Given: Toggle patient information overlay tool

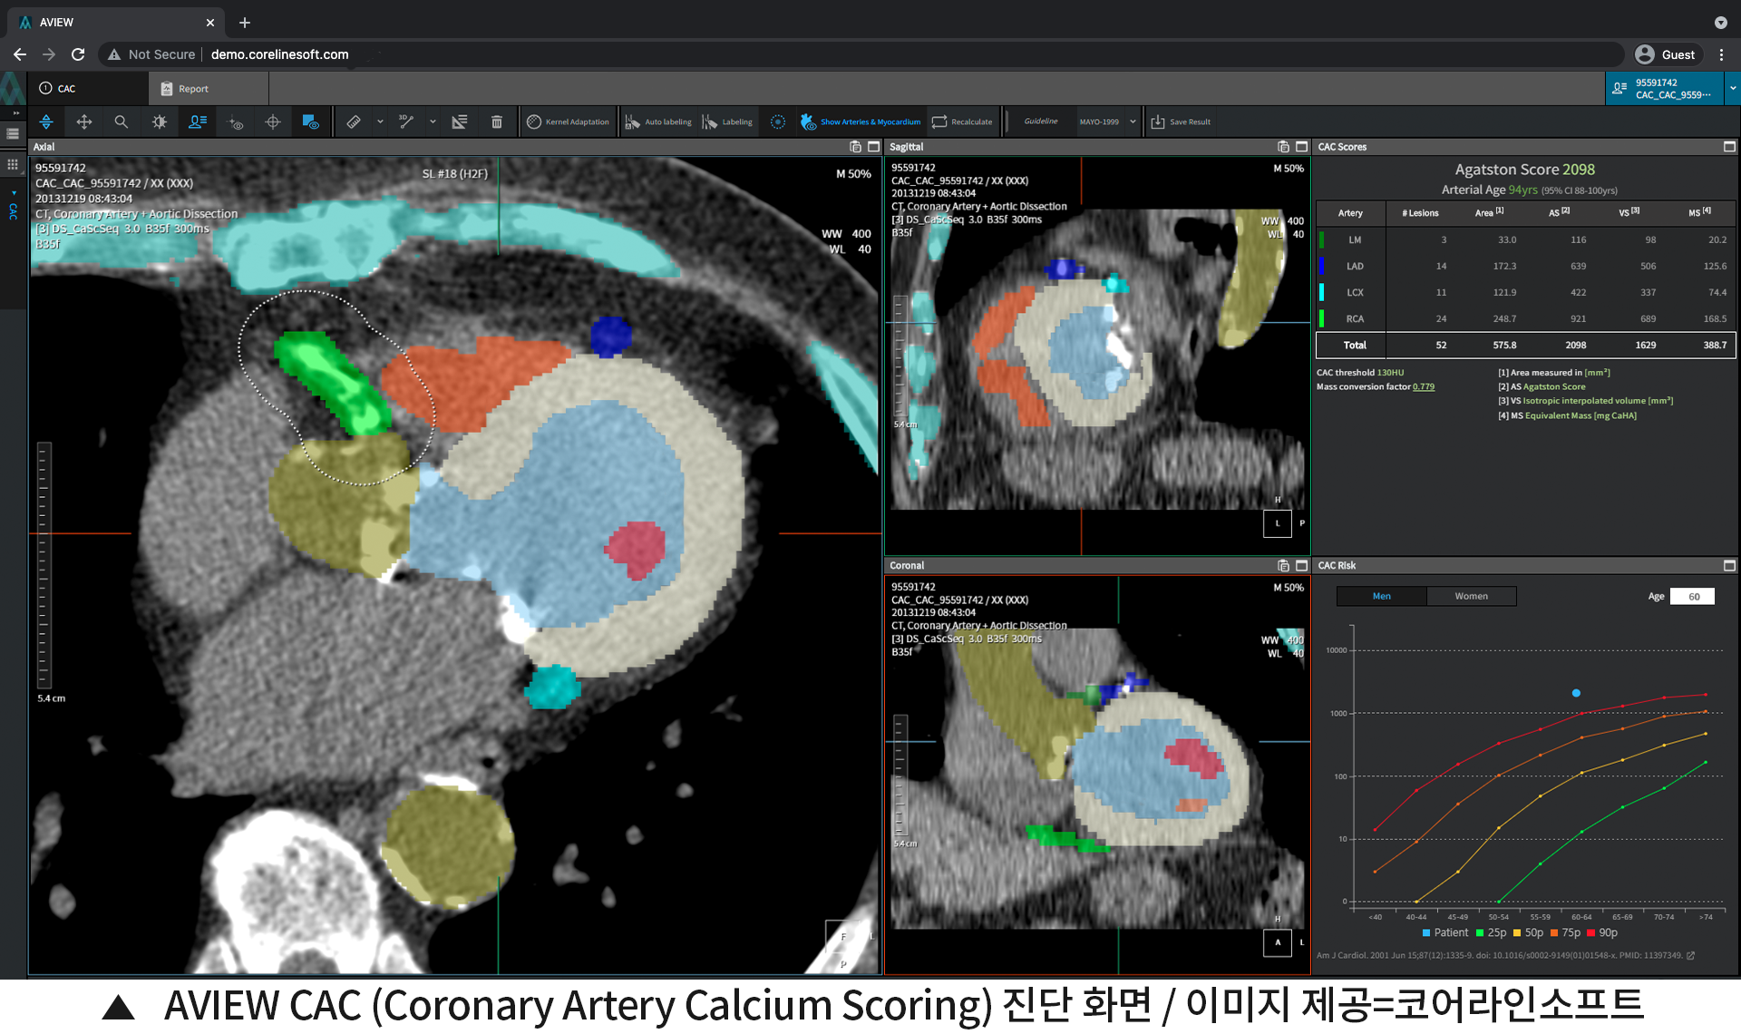Looking at the screenshot, I should tap(198, 122).
